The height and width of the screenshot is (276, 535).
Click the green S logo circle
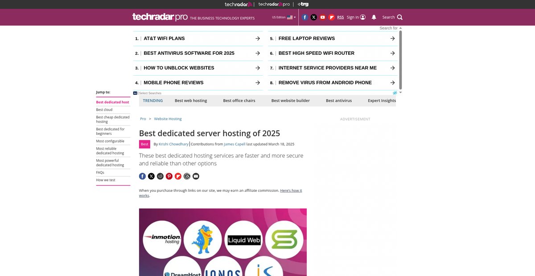click(284, 239)
